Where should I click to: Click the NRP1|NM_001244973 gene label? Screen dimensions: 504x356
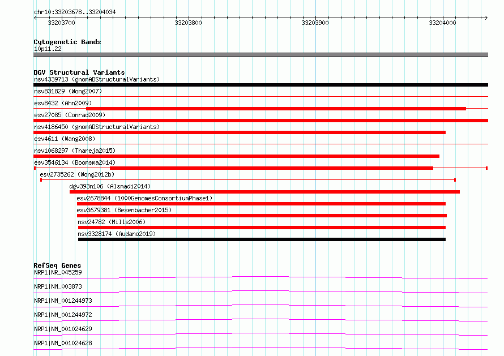pos(63,301)
